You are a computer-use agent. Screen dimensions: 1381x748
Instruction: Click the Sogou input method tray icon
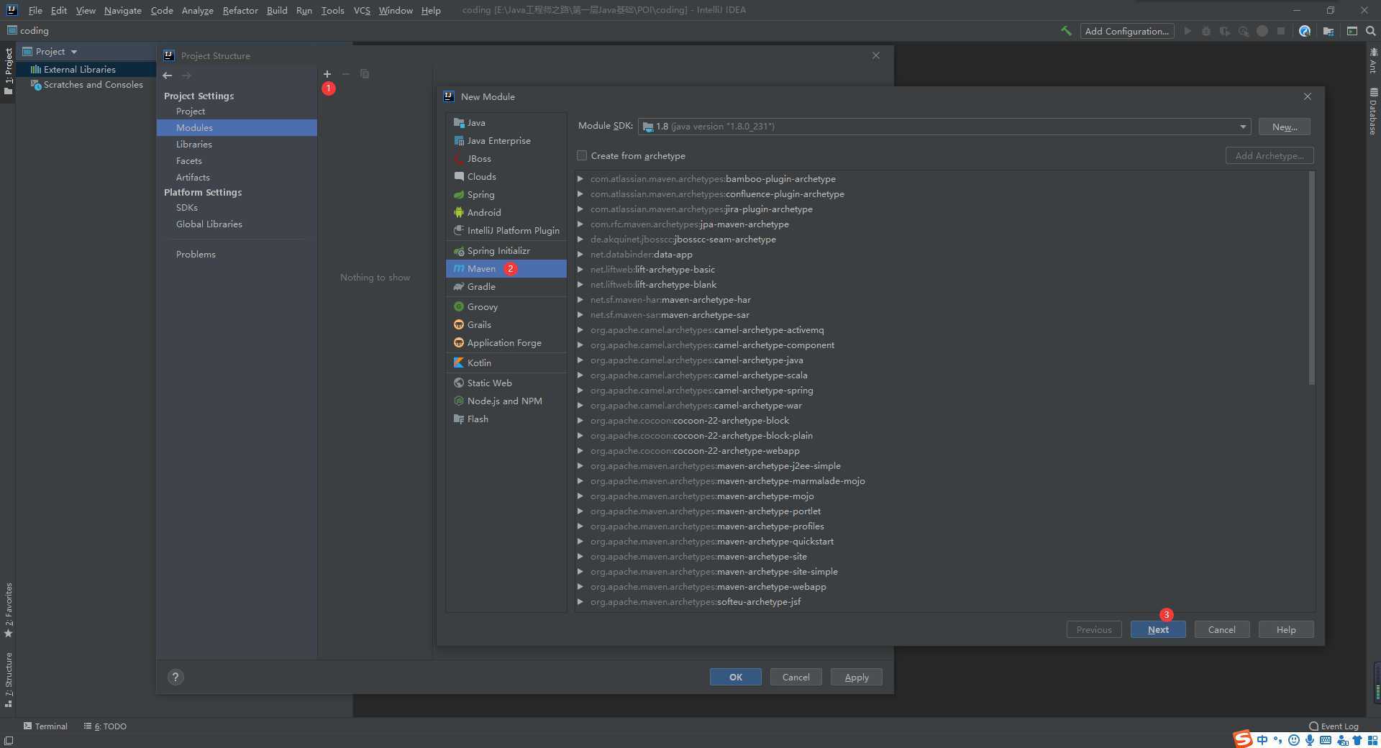pyautogui.click(x=1243, y=739)
